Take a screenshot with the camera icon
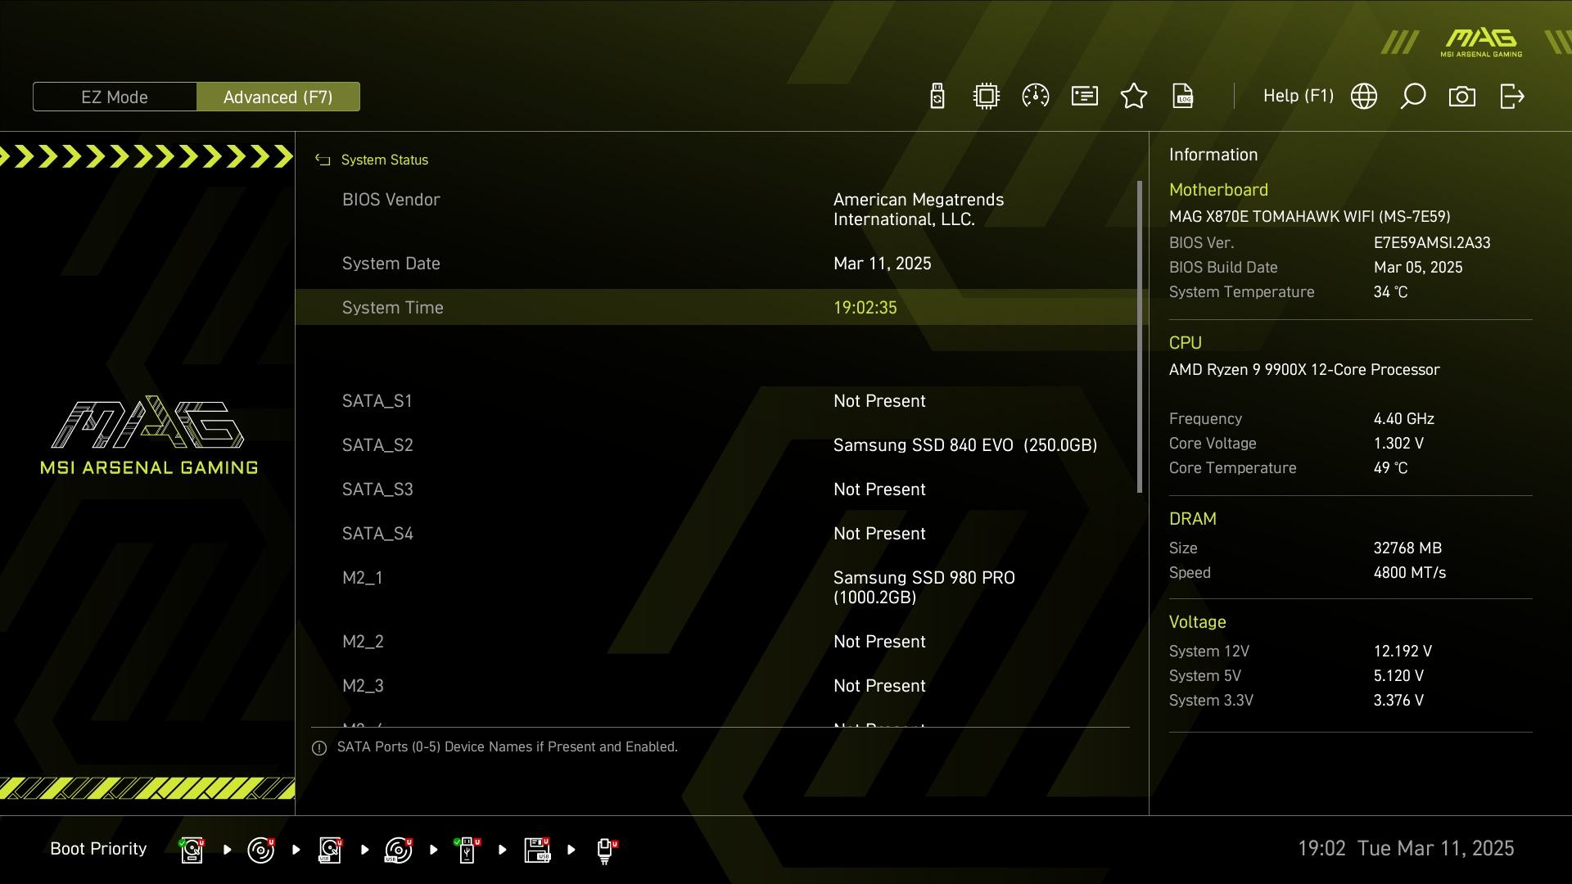This screenshot has width=1572, height=884. (x=1462, y=97)
